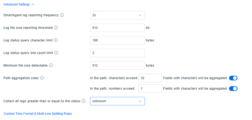Click info icon for Collect all logs status
Viewport: 252px width, 120px height.
tap(84, 101)
